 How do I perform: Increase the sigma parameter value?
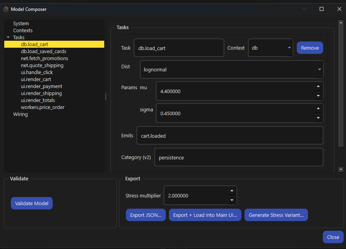(318, 109)
